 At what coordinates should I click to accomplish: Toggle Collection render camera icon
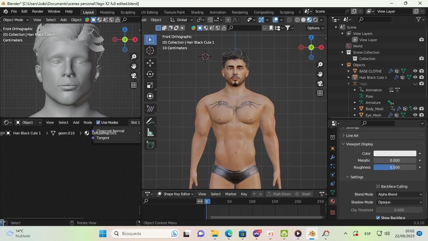[421, 59]
